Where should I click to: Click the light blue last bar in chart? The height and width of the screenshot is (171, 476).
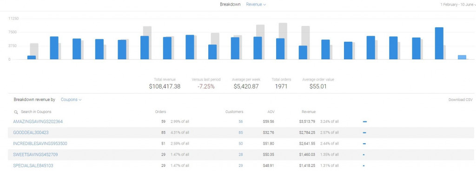(x=462, y=57)
